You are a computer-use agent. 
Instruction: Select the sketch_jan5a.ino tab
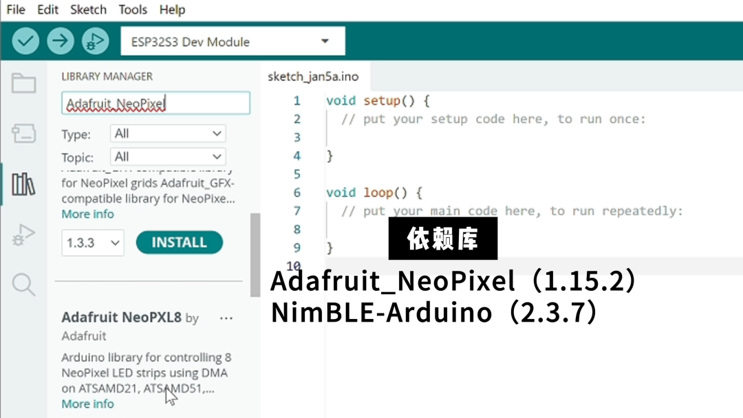click(313, 76)
